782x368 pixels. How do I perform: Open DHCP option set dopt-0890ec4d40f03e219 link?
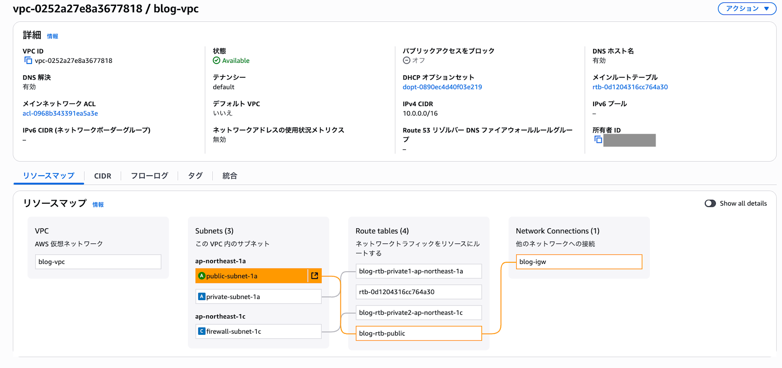pos(442,87)
